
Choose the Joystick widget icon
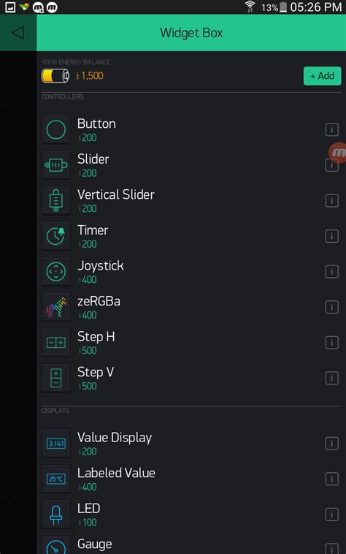coord(56,272)
